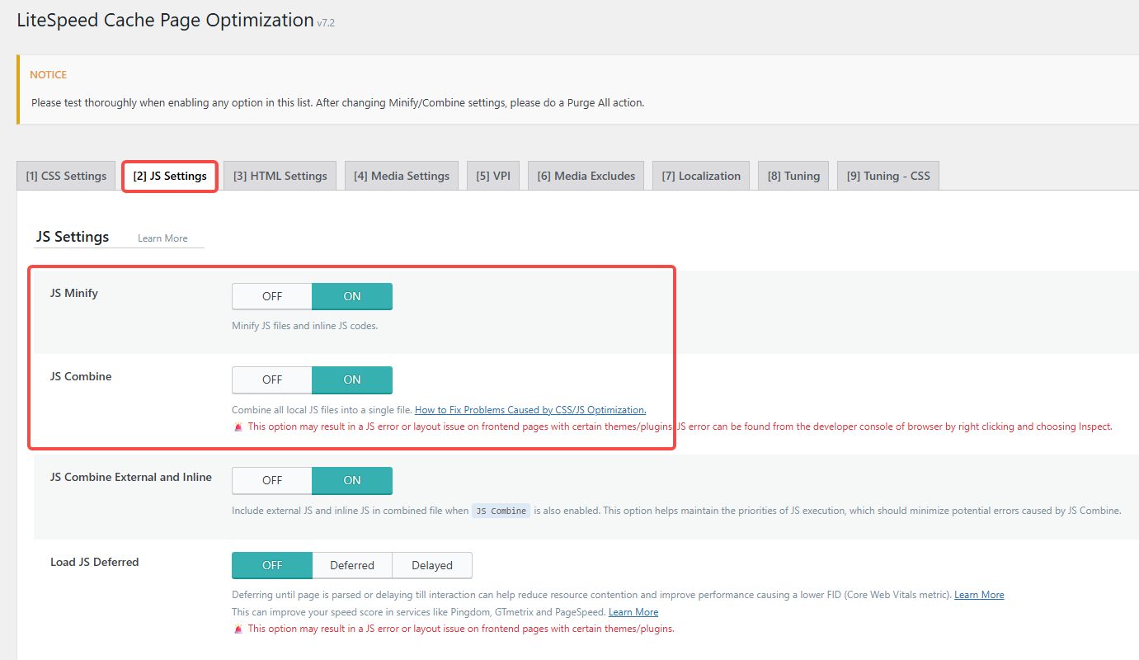Open Learn More link after PageSpeed text

[x=633, y=612]
